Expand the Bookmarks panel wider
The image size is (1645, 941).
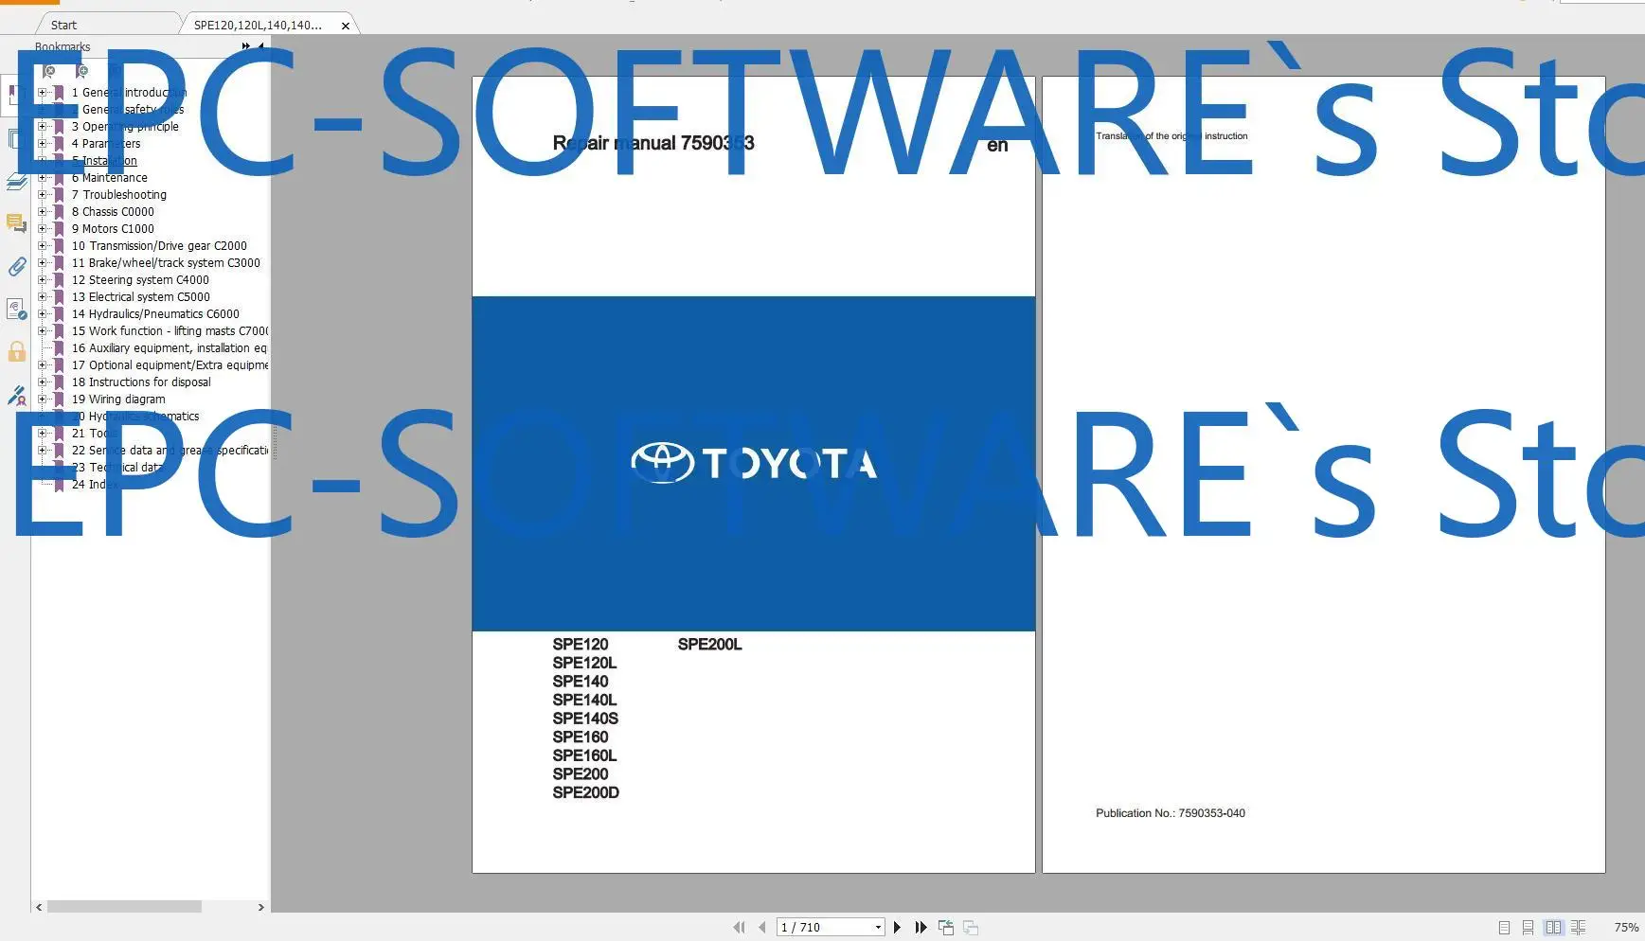click(245, 45)
